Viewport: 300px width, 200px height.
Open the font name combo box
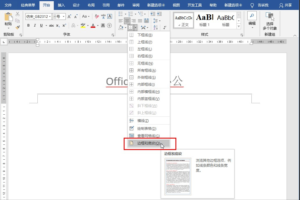(x=39, y=16)
